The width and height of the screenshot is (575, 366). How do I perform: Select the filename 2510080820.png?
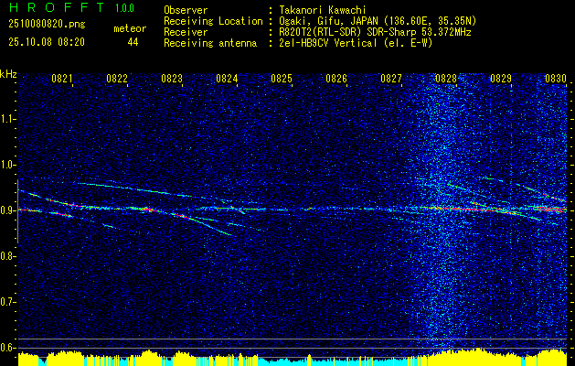(47, 25)
